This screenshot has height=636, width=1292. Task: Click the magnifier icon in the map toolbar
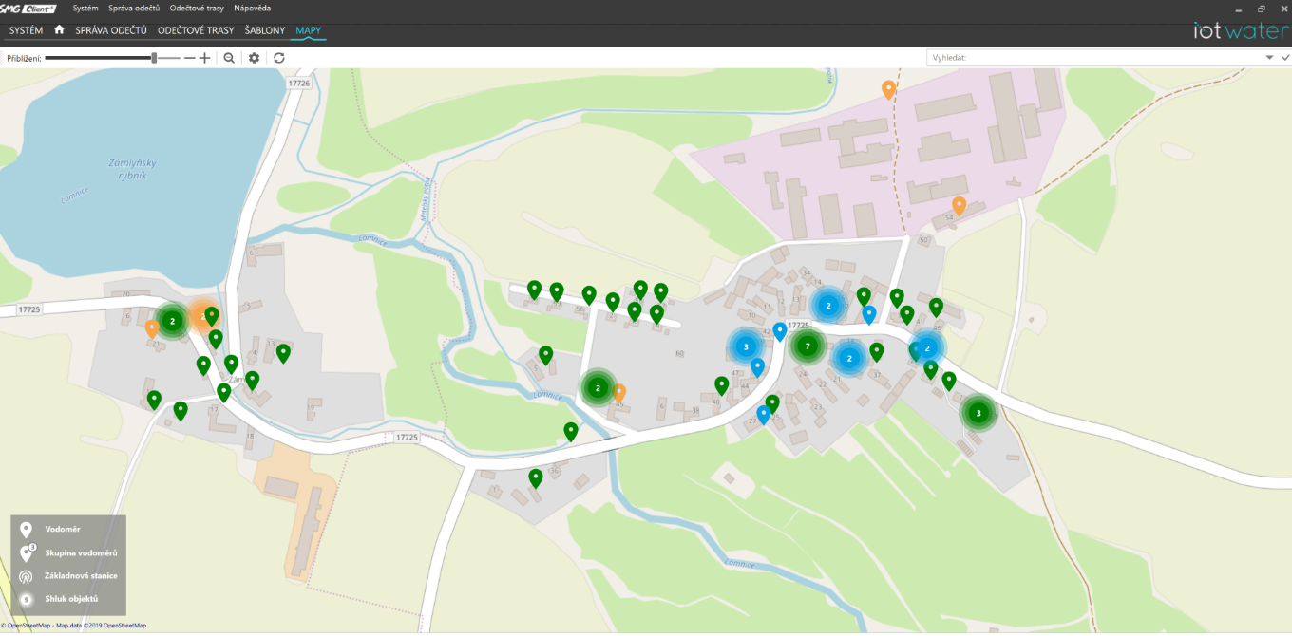click(x=229, y=58)
